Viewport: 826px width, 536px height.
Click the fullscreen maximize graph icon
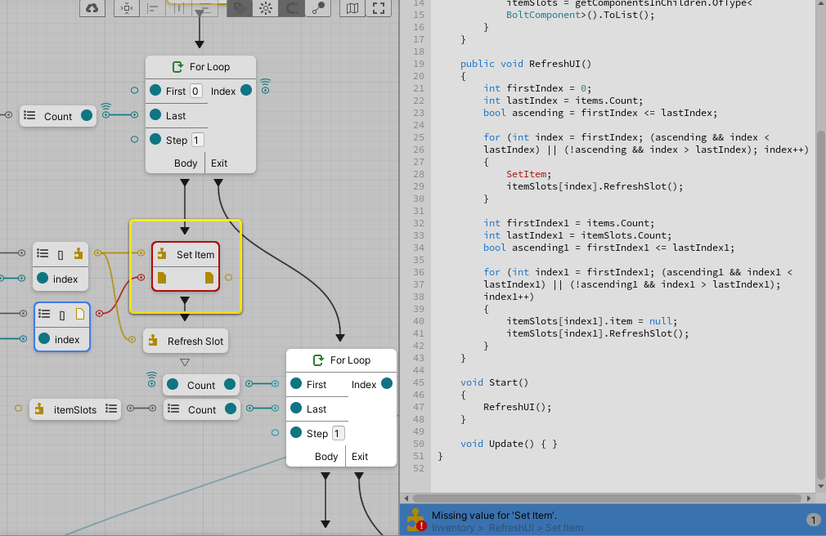tap(378, 8)
